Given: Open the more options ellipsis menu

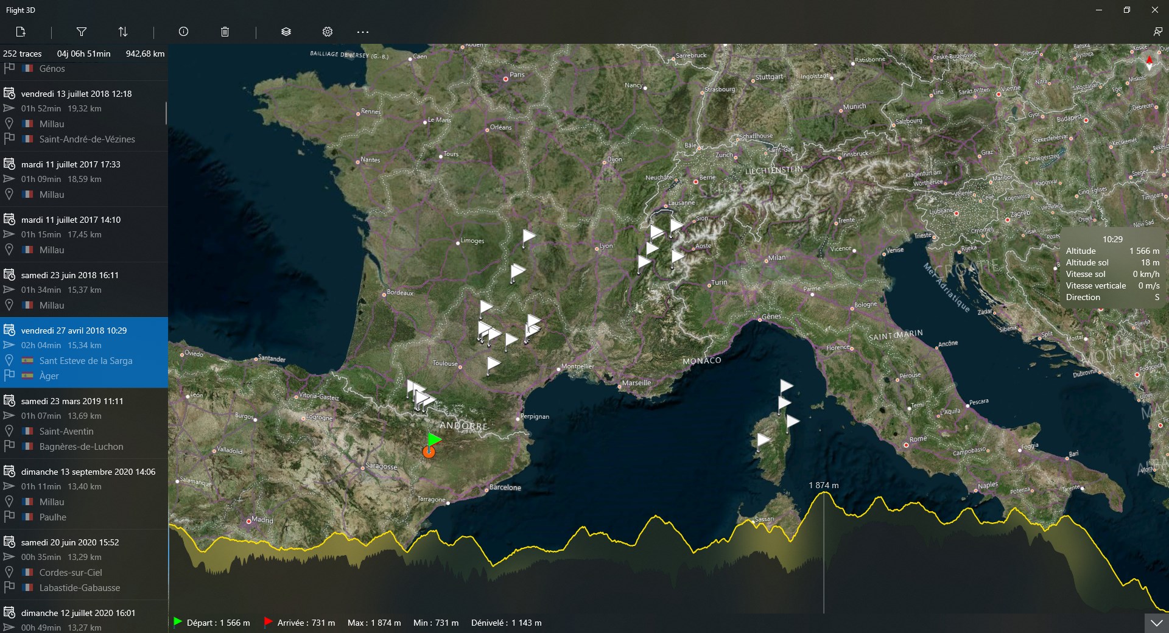Looking at the screenshot, I should [363, 32].
